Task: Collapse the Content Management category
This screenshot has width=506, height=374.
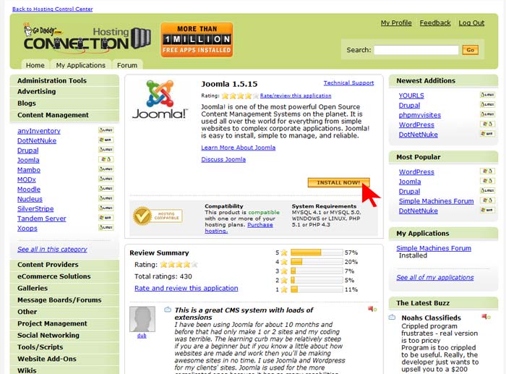Action: (64, 115)
